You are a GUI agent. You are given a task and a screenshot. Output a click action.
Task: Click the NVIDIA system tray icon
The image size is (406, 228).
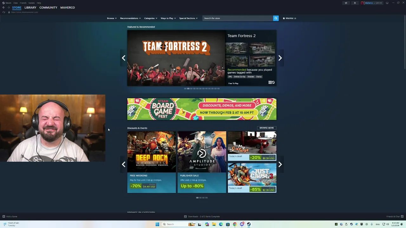pos(336,224)
